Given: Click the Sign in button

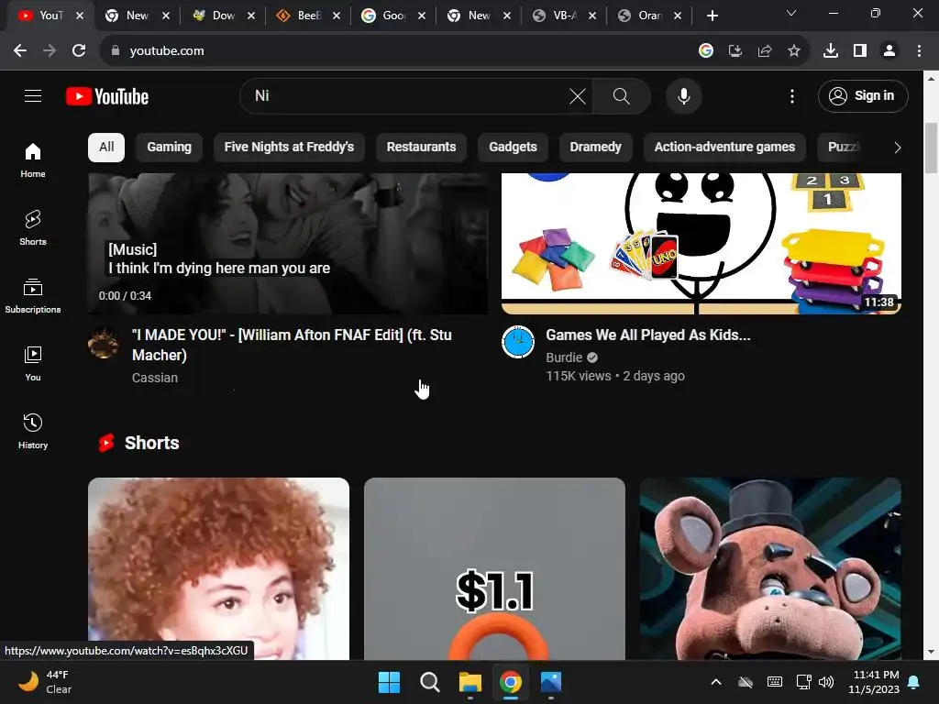Looking at the screenshot, I should pos(862,95).
